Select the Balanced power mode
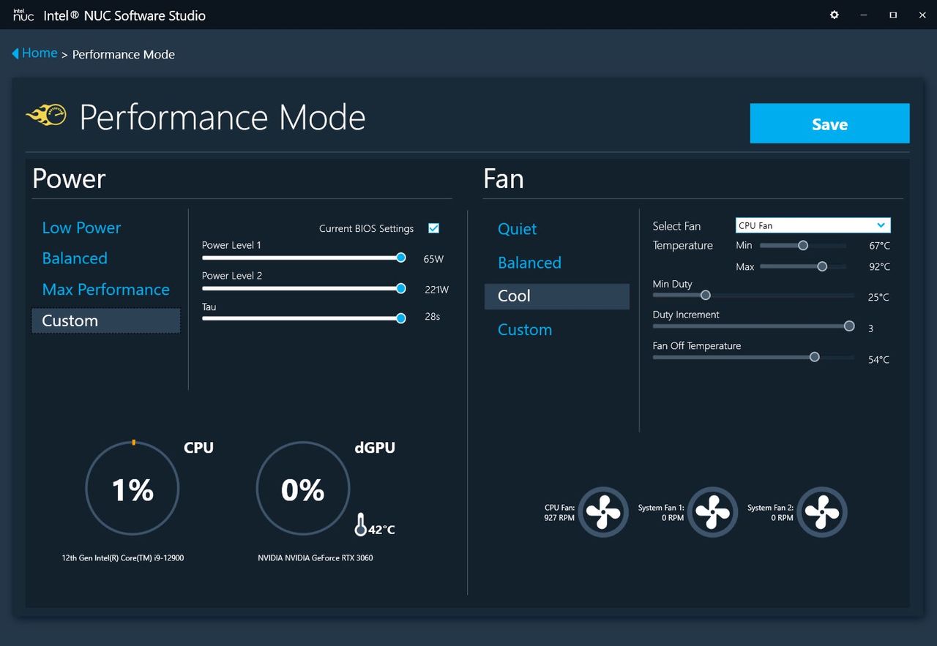937x646 pixels. pyautogui.click(x=75, y=258)
